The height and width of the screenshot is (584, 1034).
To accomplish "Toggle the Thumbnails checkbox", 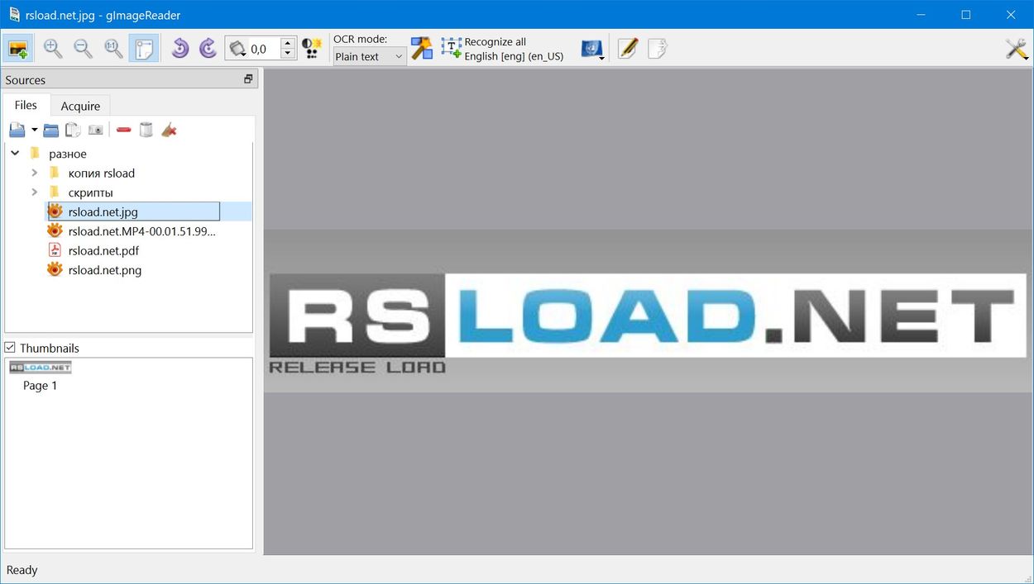I will point(10,348).
